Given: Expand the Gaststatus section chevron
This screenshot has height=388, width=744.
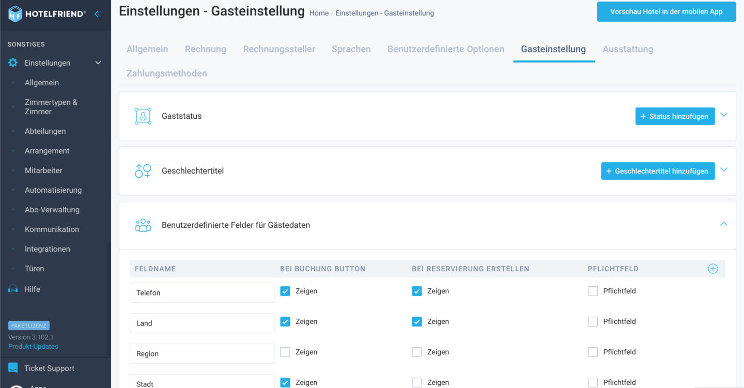Looking at the screenshot, I should (x=724, y=115).
